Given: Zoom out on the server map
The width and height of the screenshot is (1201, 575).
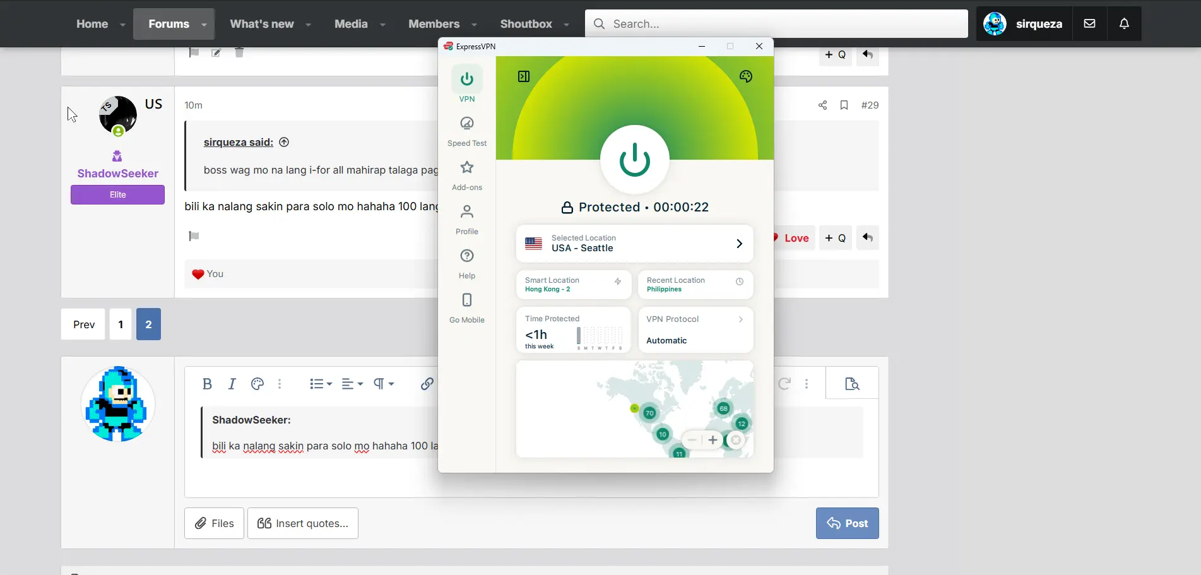Looking at the screenshot, I should point(692,440).
